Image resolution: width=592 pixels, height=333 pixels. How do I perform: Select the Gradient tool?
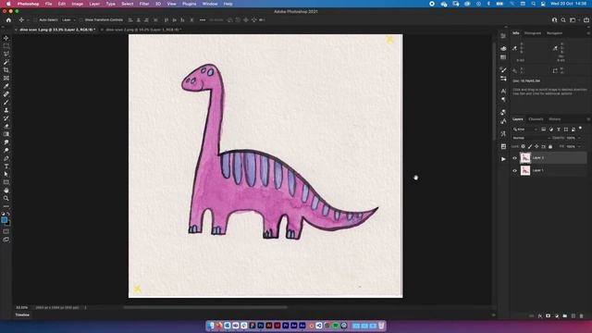pos(6,134)
